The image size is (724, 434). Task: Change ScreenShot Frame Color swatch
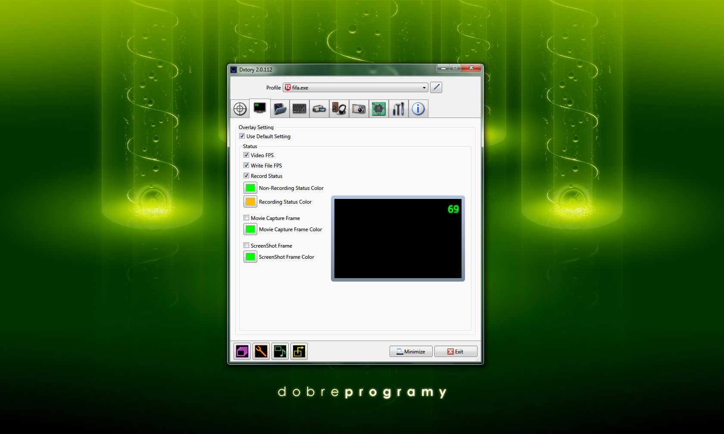pyautogui.click(x=250, y=257)
